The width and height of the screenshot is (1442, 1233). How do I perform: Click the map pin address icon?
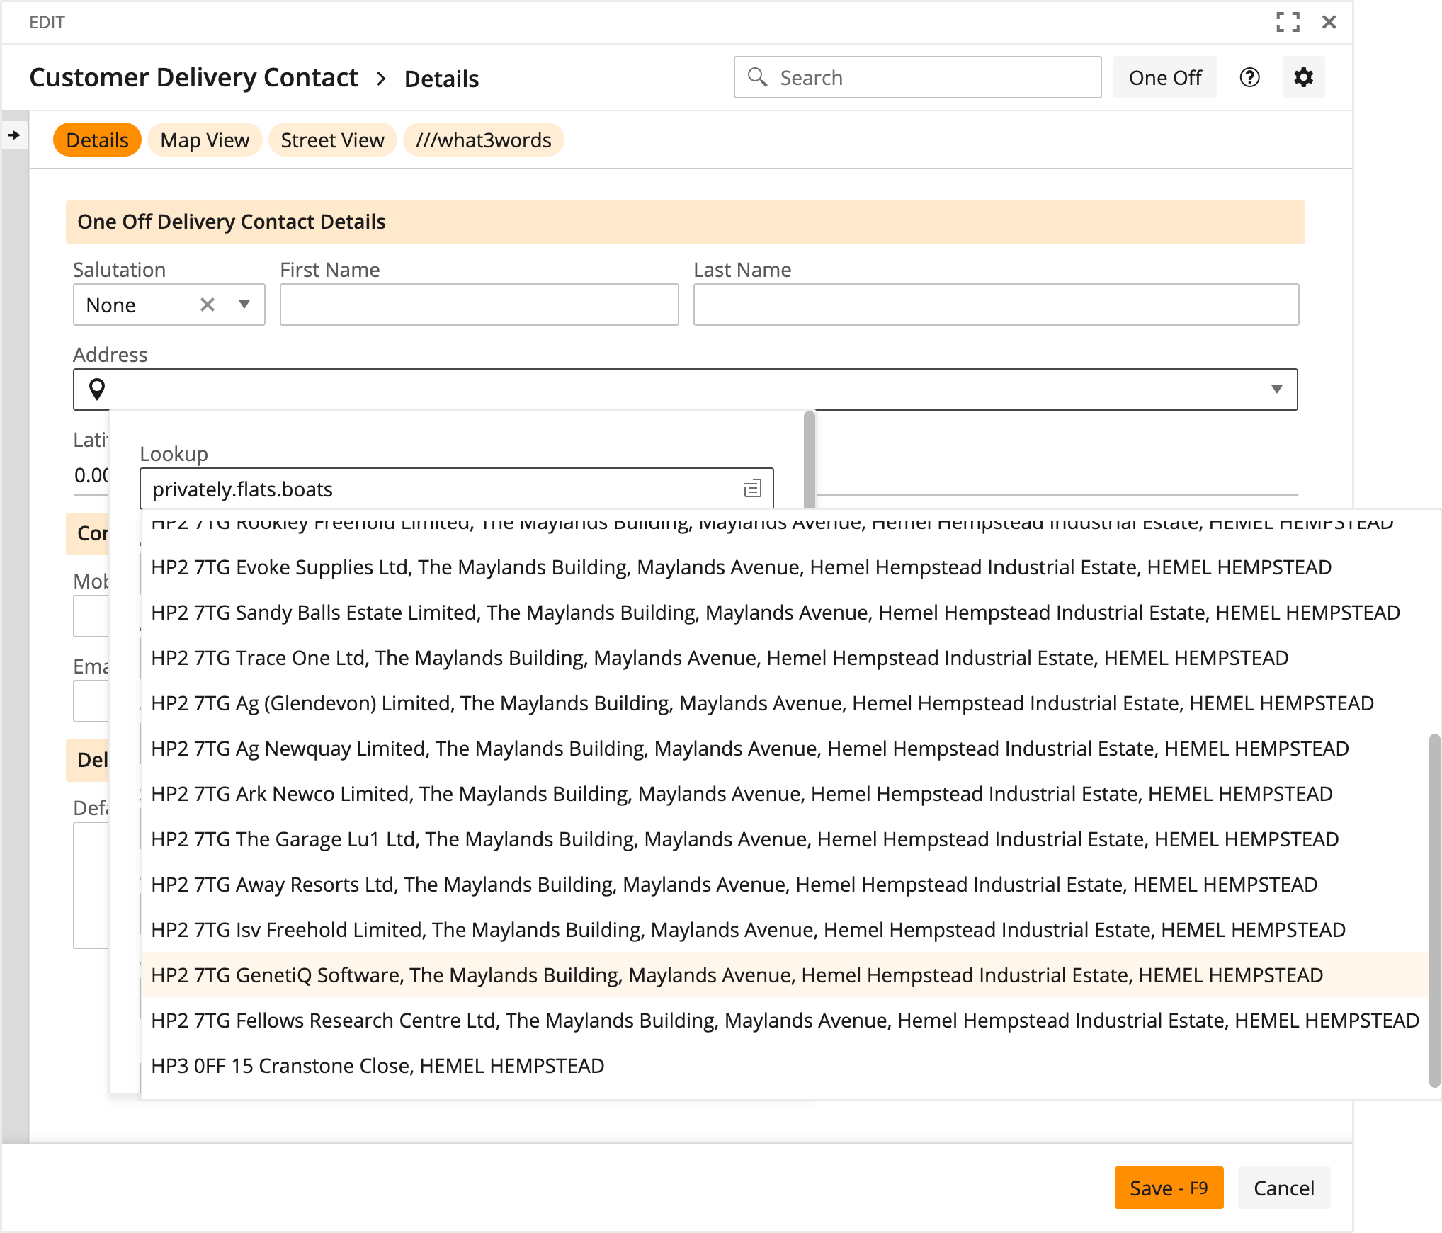click(x=97, y=389)
